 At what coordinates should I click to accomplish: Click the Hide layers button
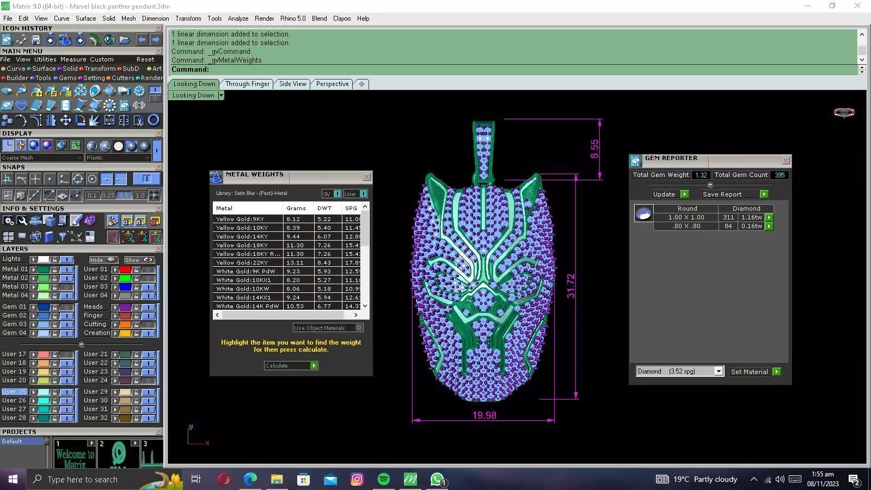click(x=103, y=260)
